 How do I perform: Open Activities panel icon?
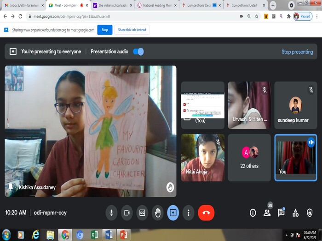pos(295,213)
